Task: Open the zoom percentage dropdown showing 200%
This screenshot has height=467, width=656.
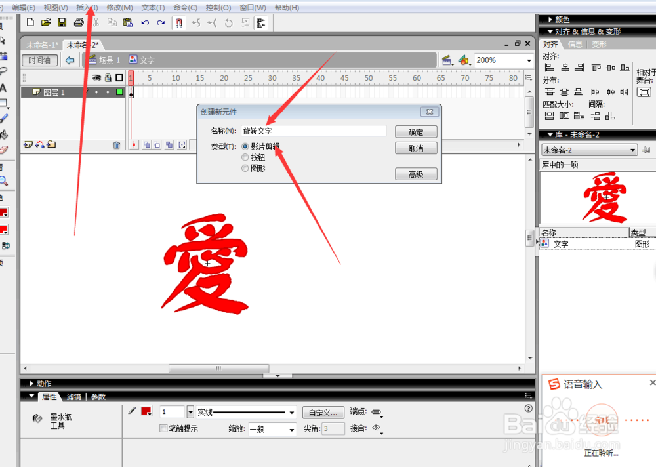Action: (529, 60)
